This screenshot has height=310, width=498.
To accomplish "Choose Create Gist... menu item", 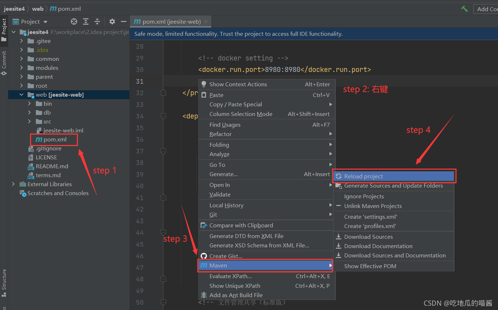I will pos(267,256).
